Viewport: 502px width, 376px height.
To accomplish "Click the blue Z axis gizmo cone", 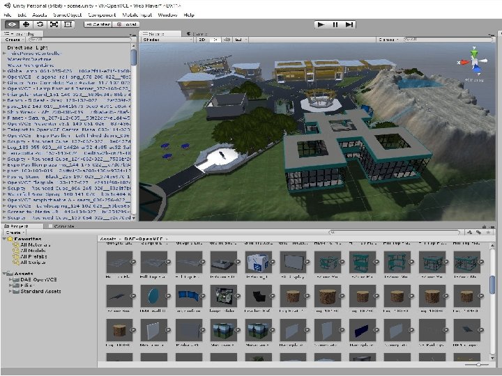I will (477, 68).
